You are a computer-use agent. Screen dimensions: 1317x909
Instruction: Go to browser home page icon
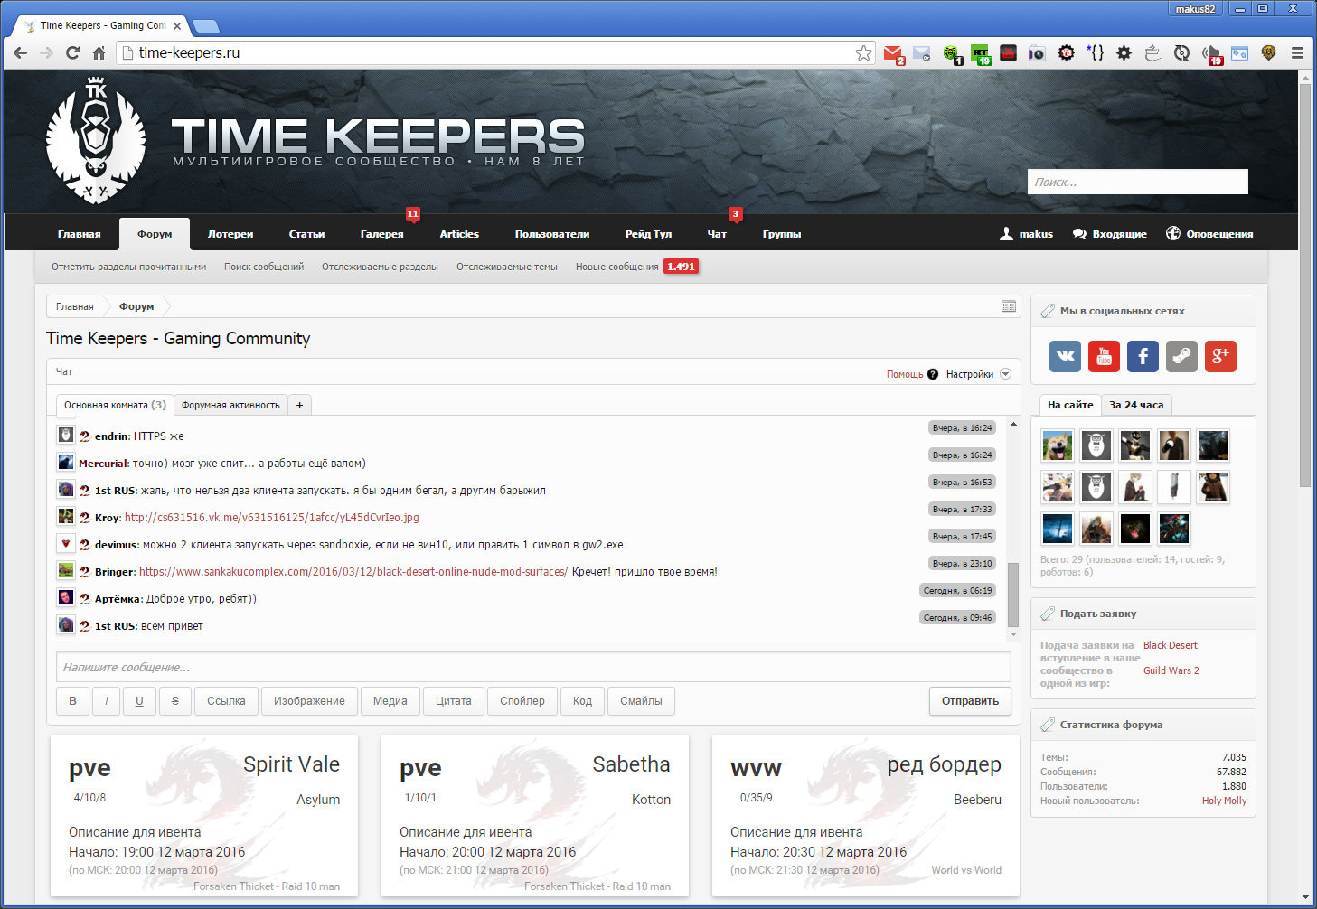coord(99,52)
